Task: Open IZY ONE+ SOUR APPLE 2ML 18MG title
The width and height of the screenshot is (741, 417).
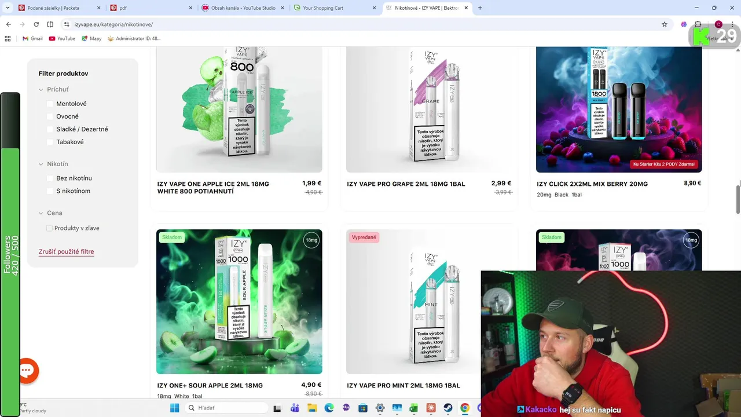Action: (x=210, y=386)
